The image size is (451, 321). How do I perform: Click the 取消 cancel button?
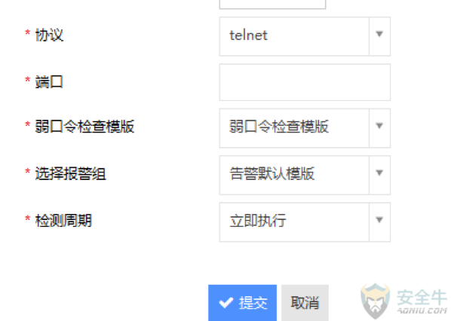tap(305, 303)
